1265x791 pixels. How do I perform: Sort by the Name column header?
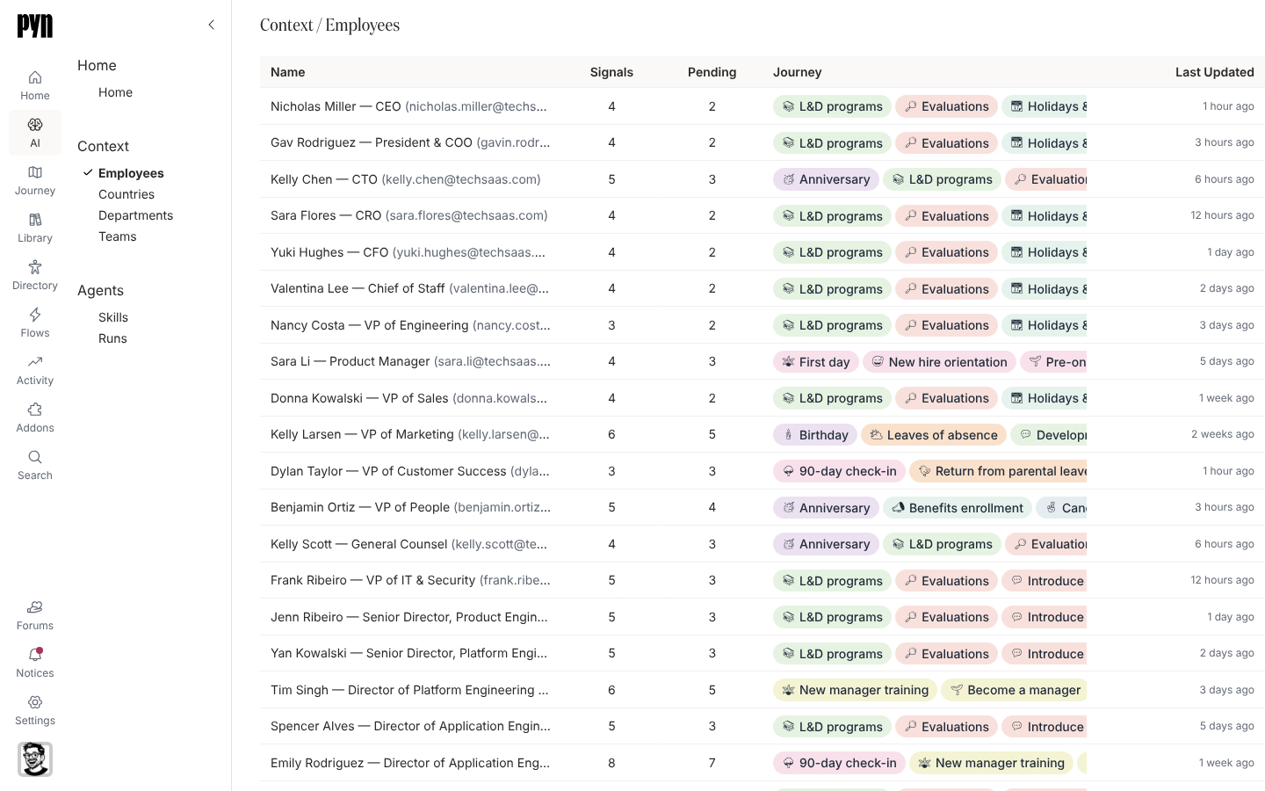(288, 72)
